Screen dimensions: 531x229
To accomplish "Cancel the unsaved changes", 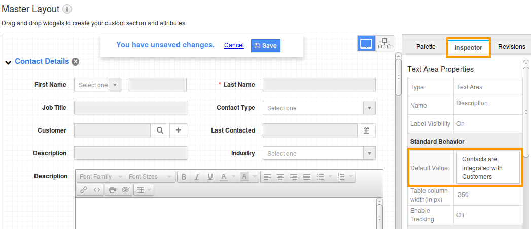I will tap(234, 45).
